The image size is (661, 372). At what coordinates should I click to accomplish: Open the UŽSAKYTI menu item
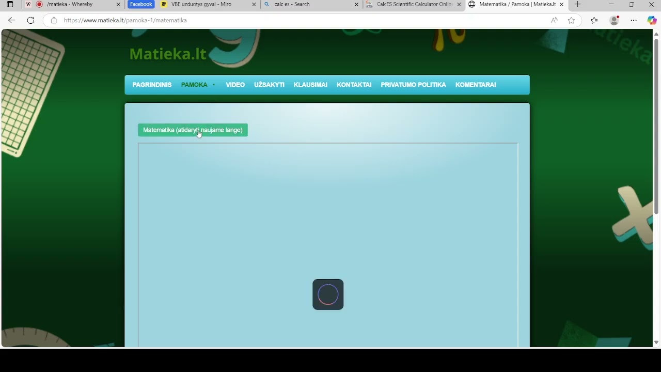269,85
